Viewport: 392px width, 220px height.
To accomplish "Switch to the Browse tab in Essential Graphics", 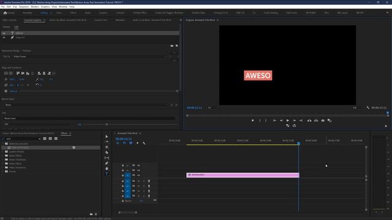I will coord(6,27).
